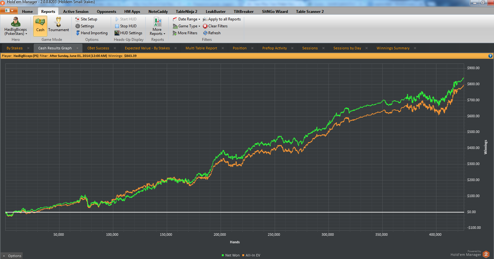Open Hand Importing
Viewport: 494px width, 259px height.
(x=92, y=33)
